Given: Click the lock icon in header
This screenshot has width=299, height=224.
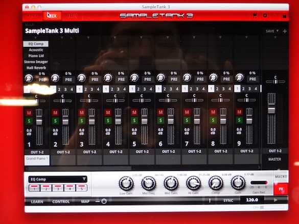Looking at the screenshot, I should [x=284, y=16].
